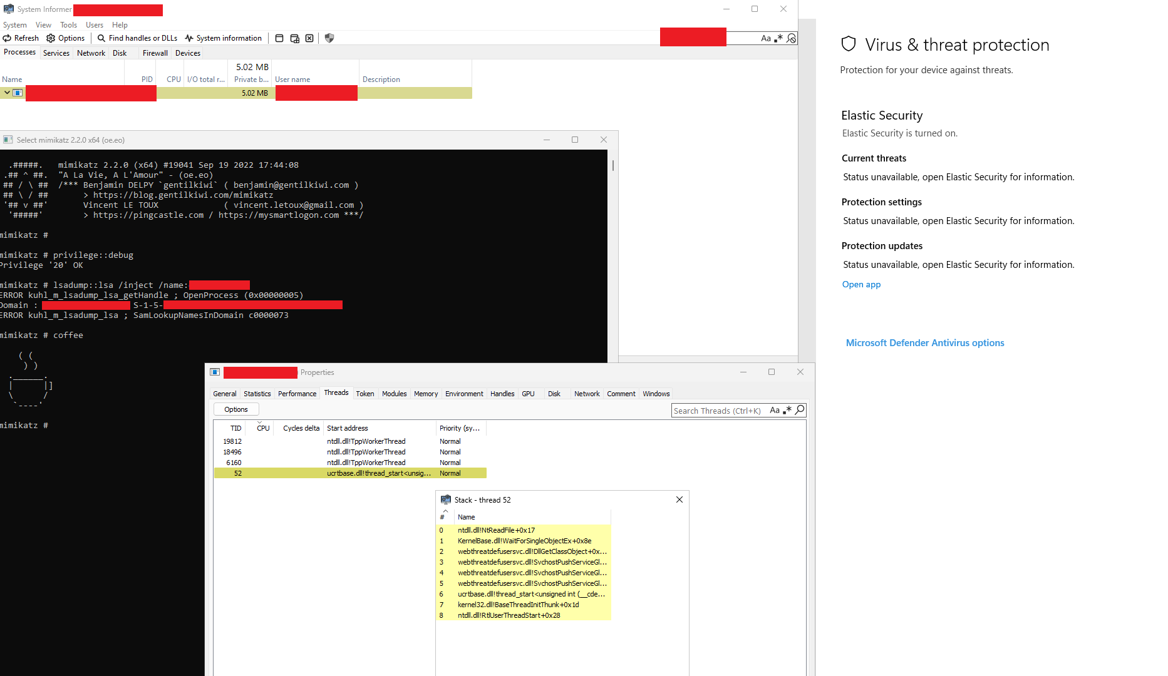1168x676 pixels.
Task: Select thread with TID 6160
Action: pos(350,463)
